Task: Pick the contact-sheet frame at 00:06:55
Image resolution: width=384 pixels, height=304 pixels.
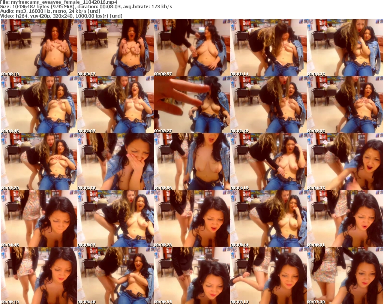Action: point(192,276)
